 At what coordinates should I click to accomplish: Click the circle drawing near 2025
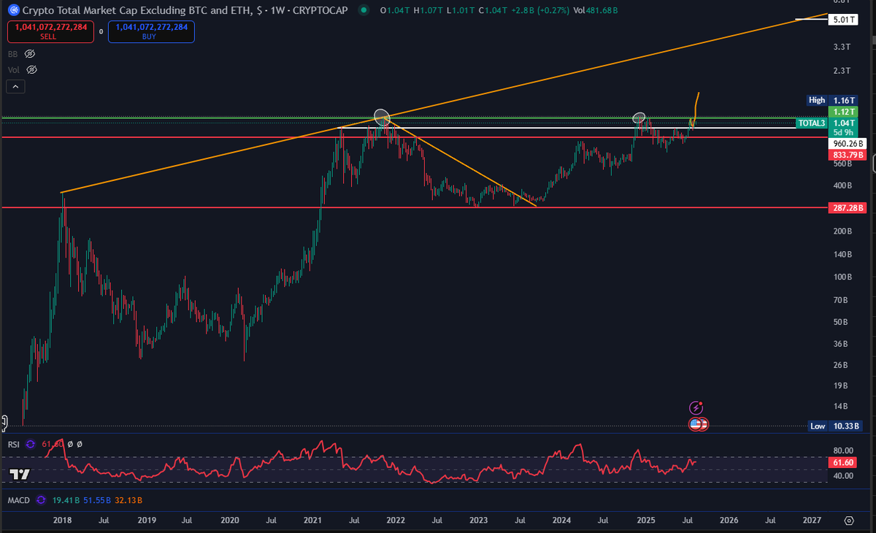639,117
